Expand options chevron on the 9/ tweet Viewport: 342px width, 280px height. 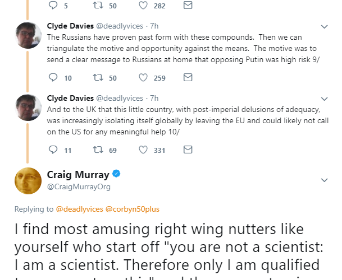[x=324, y=27]
